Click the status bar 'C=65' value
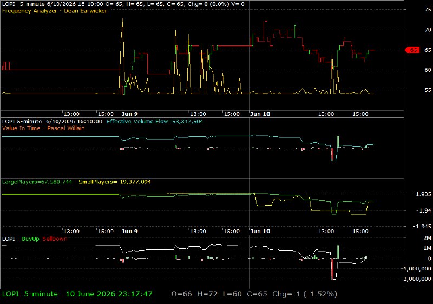The width and height of the screenshot is (433, 304). pos(257,294)
